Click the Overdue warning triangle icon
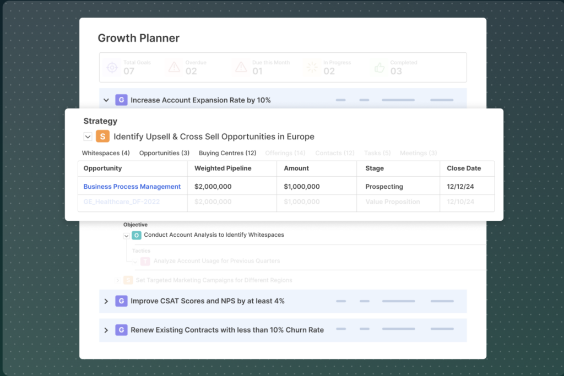 coord(175,67)
